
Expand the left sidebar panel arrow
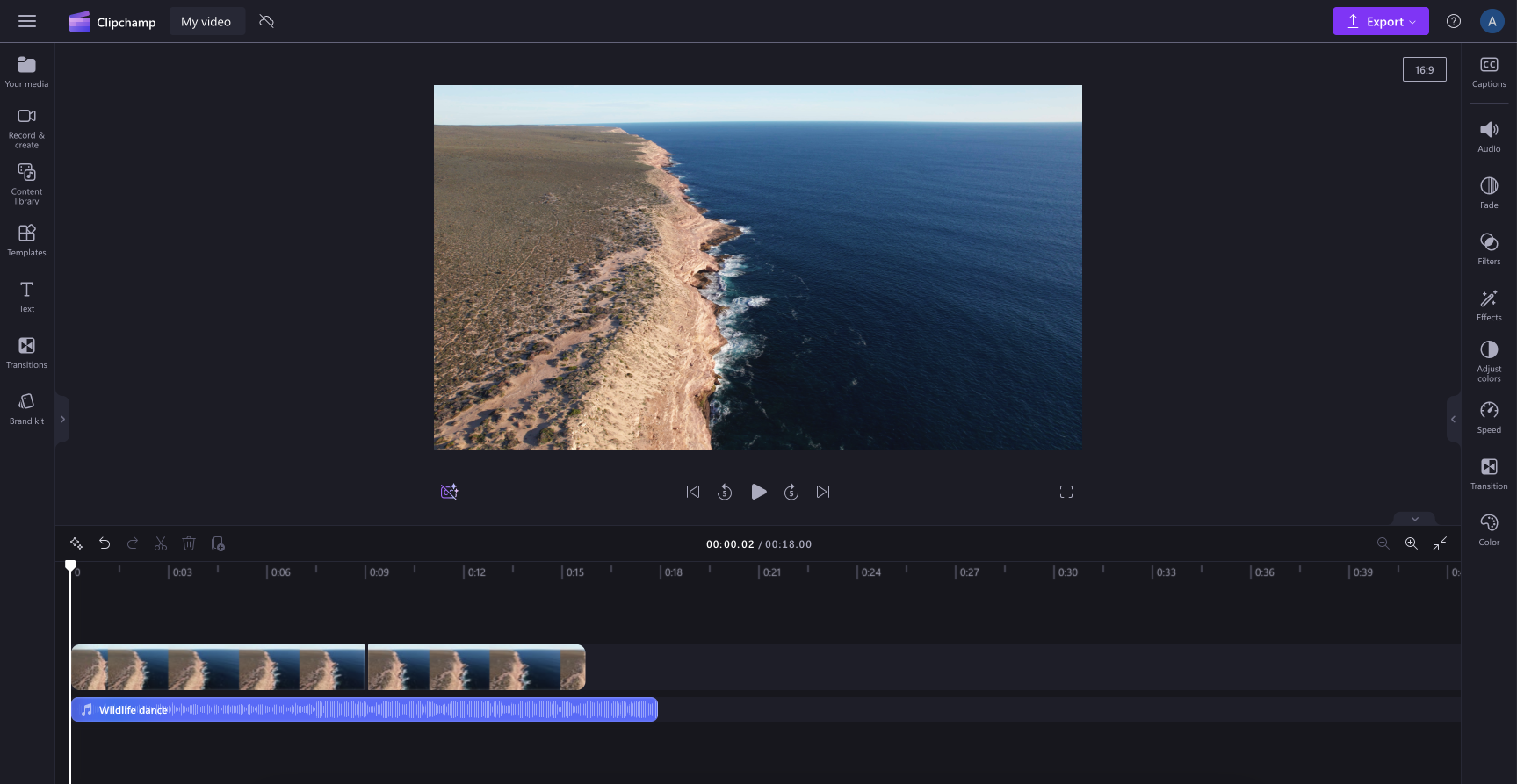pos(62,420)
